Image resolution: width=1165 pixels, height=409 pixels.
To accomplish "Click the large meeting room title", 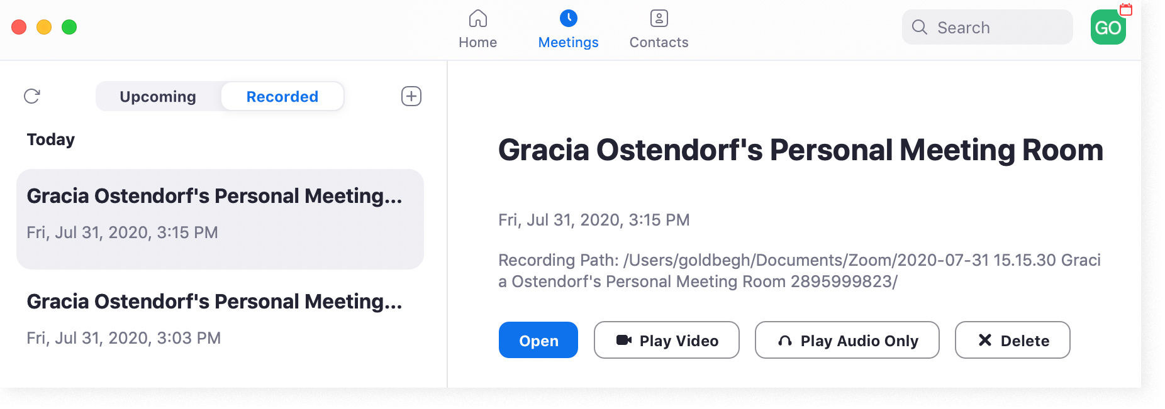I will 801,150.
